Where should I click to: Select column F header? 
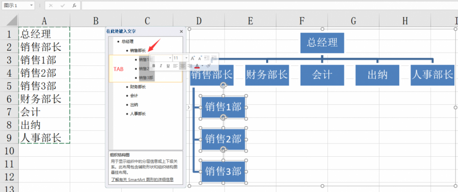click(x=302, y=20)
